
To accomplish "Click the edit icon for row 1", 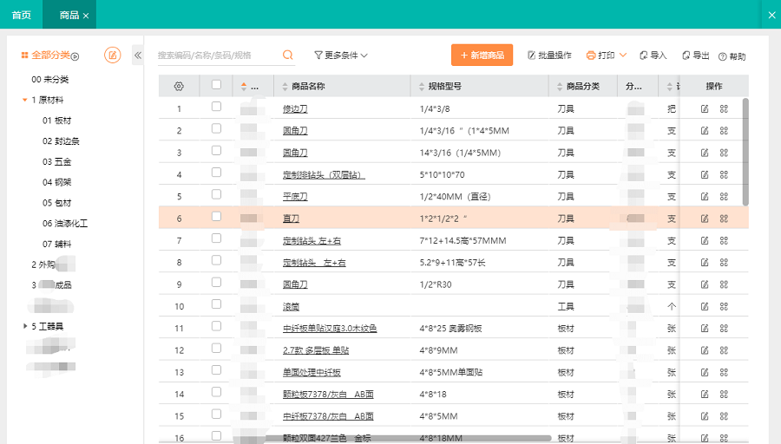I will (x=705, y=108).
